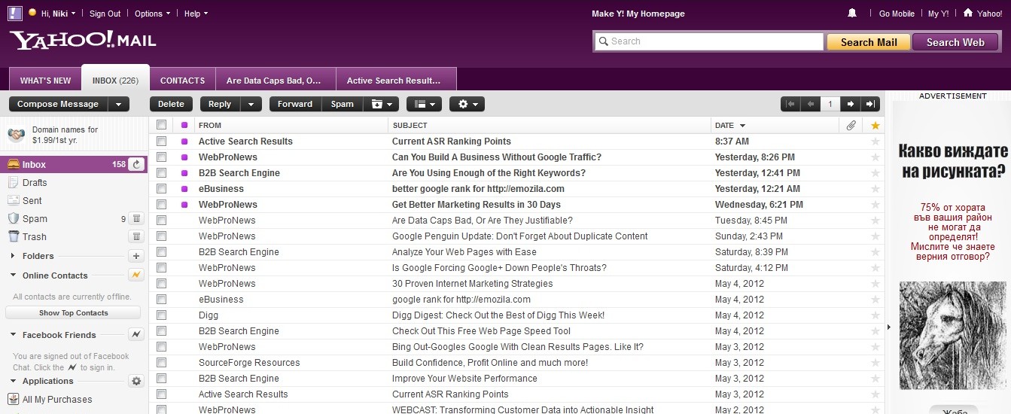The image size is (1011, 414).
Task: Open the WHAT'S NEW tab
Action: pos(45,81)
